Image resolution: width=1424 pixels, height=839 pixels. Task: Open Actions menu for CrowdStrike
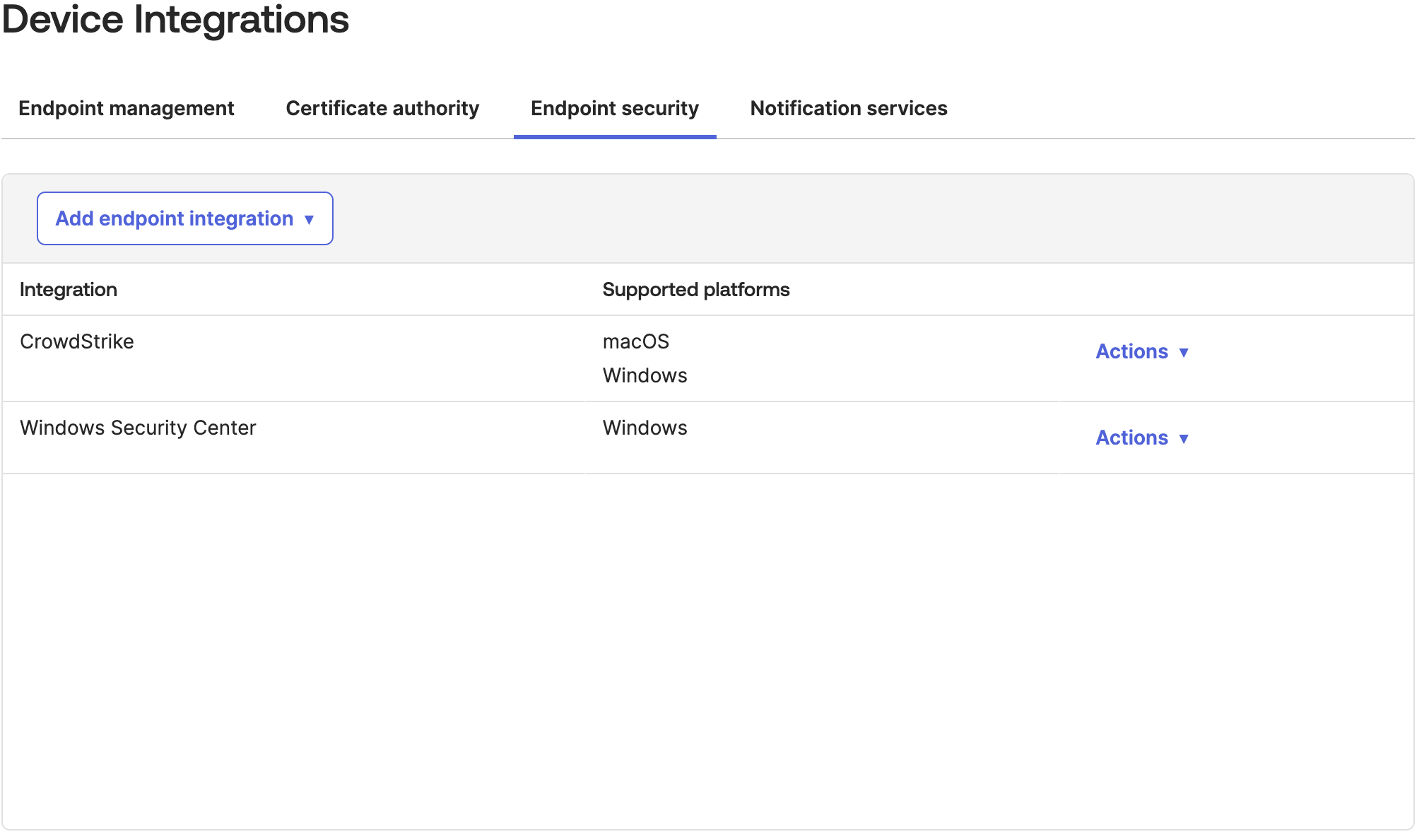1131,351
